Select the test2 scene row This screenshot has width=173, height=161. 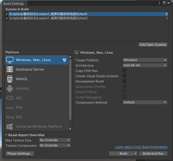(86, 18)
